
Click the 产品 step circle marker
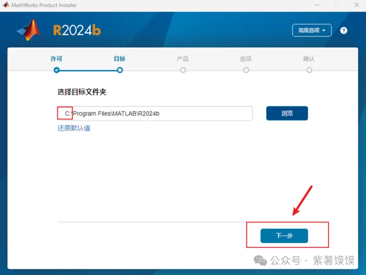tap(183, 70)
